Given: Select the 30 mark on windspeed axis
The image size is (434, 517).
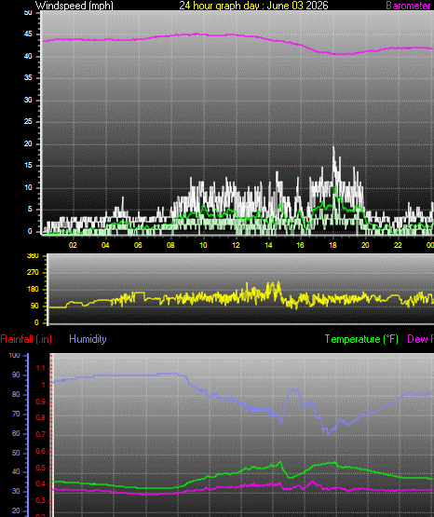Looking at the screenshot, I should [x=28, y=100].
